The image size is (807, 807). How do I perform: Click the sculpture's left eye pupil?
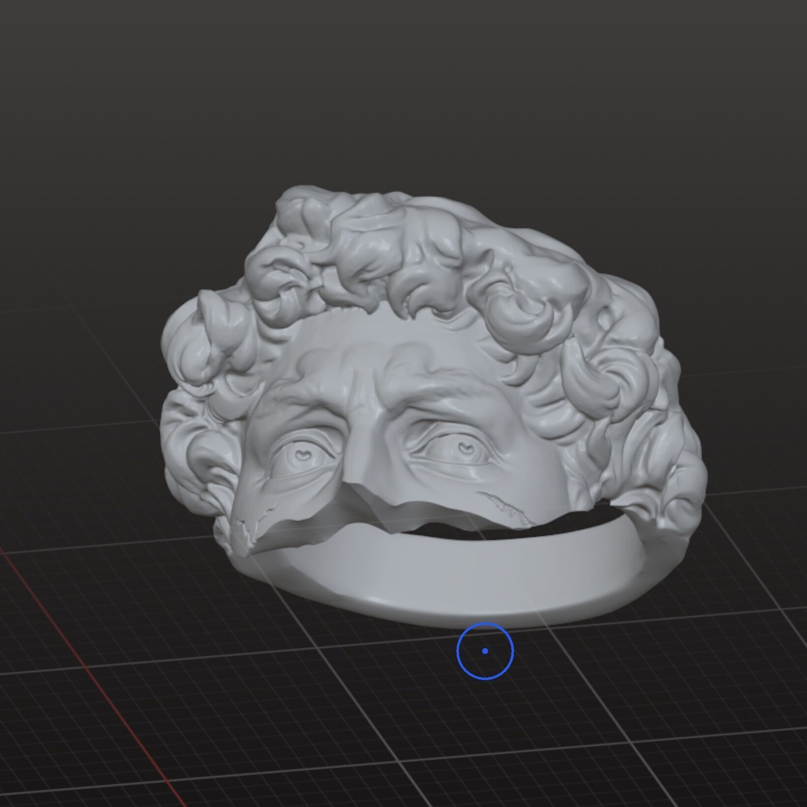click(x=465, y=448)
